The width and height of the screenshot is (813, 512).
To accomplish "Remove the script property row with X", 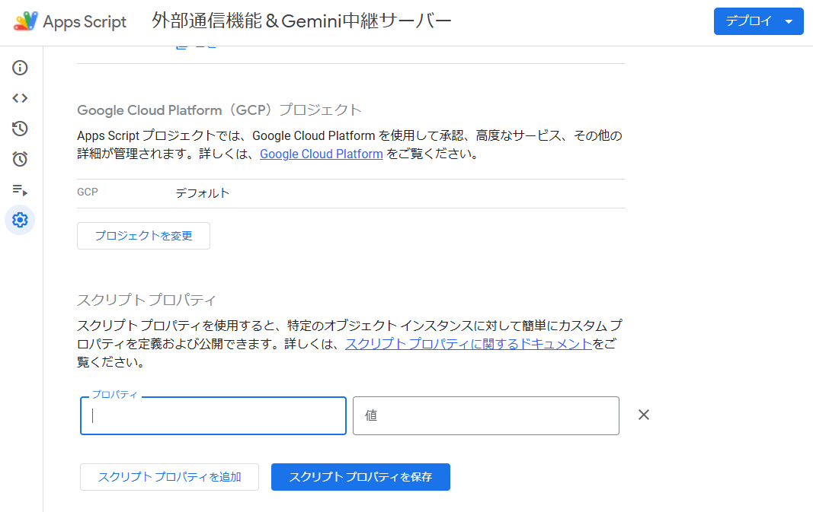I will coord(643,415).
